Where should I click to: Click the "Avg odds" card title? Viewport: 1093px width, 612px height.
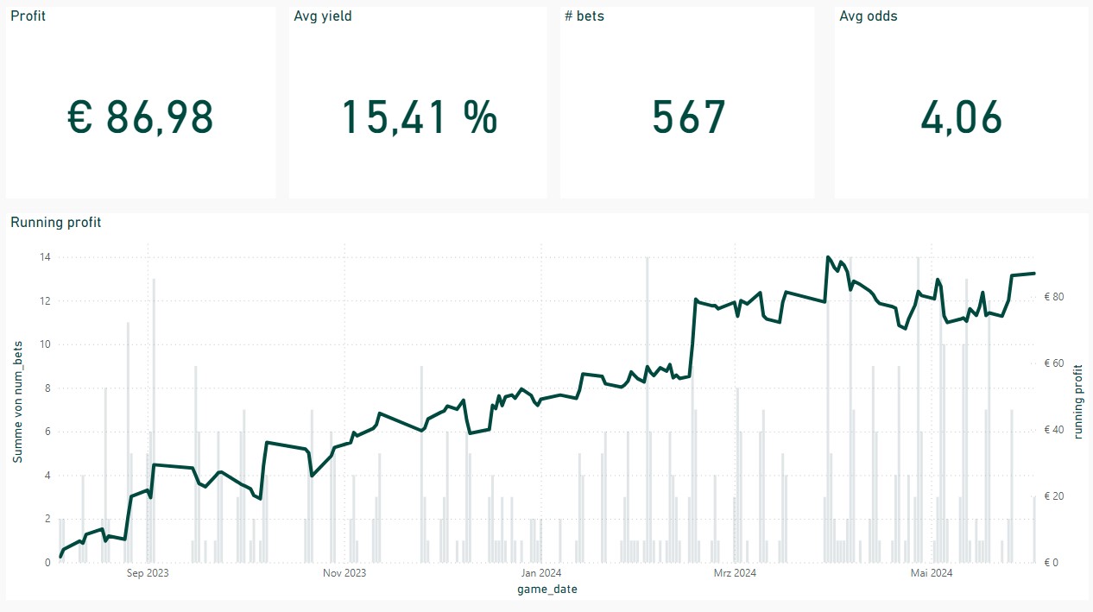(x=868, y=16)
